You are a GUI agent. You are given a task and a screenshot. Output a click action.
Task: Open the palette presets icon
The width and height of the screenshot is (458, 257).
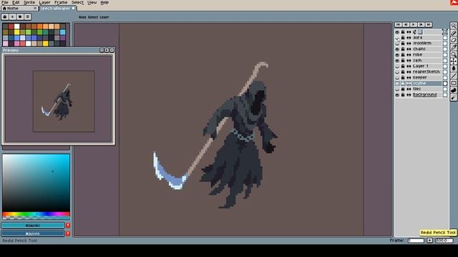[20, 17]
